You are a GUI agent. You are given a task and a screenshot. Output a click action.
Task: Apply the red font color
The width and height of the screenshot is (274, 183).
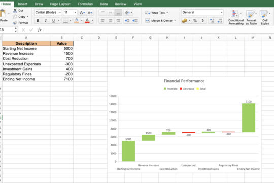87,20
